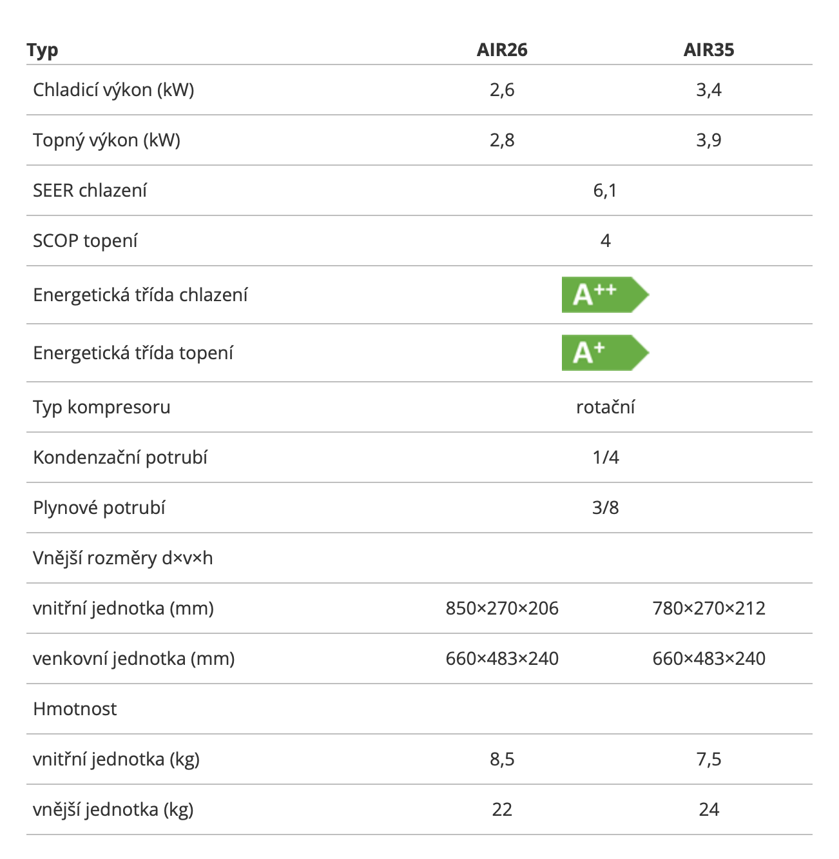Viewport: 839px width, 859px height.
Task: Select the Chladicí výkon (kW) row label
Action: tap(113, 90)
